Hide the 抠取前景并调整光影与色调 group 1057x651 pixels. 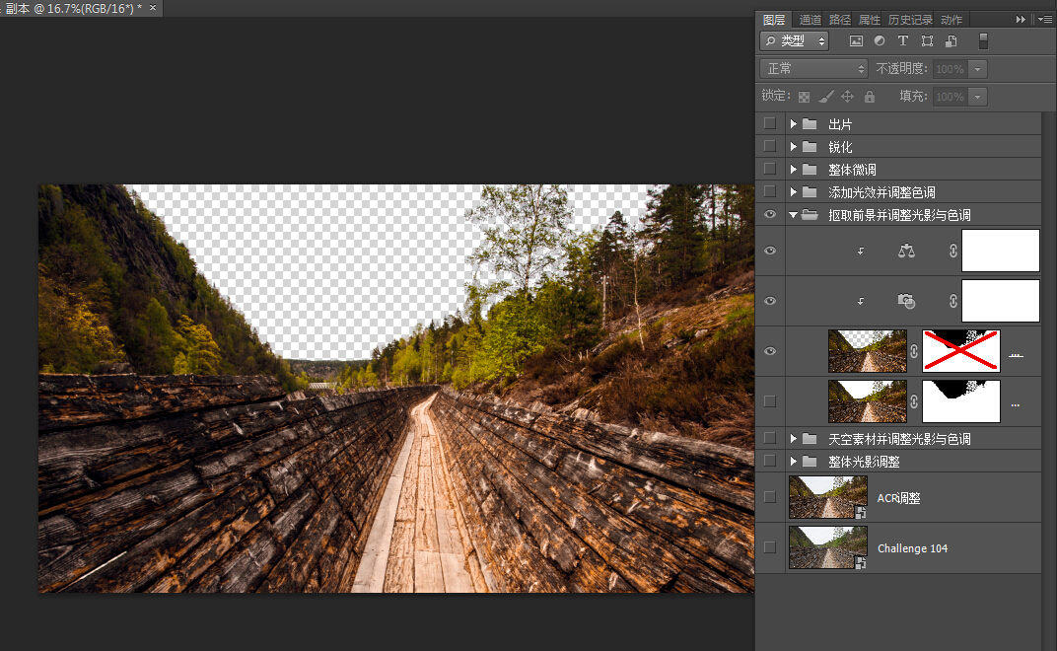point(770,214)
